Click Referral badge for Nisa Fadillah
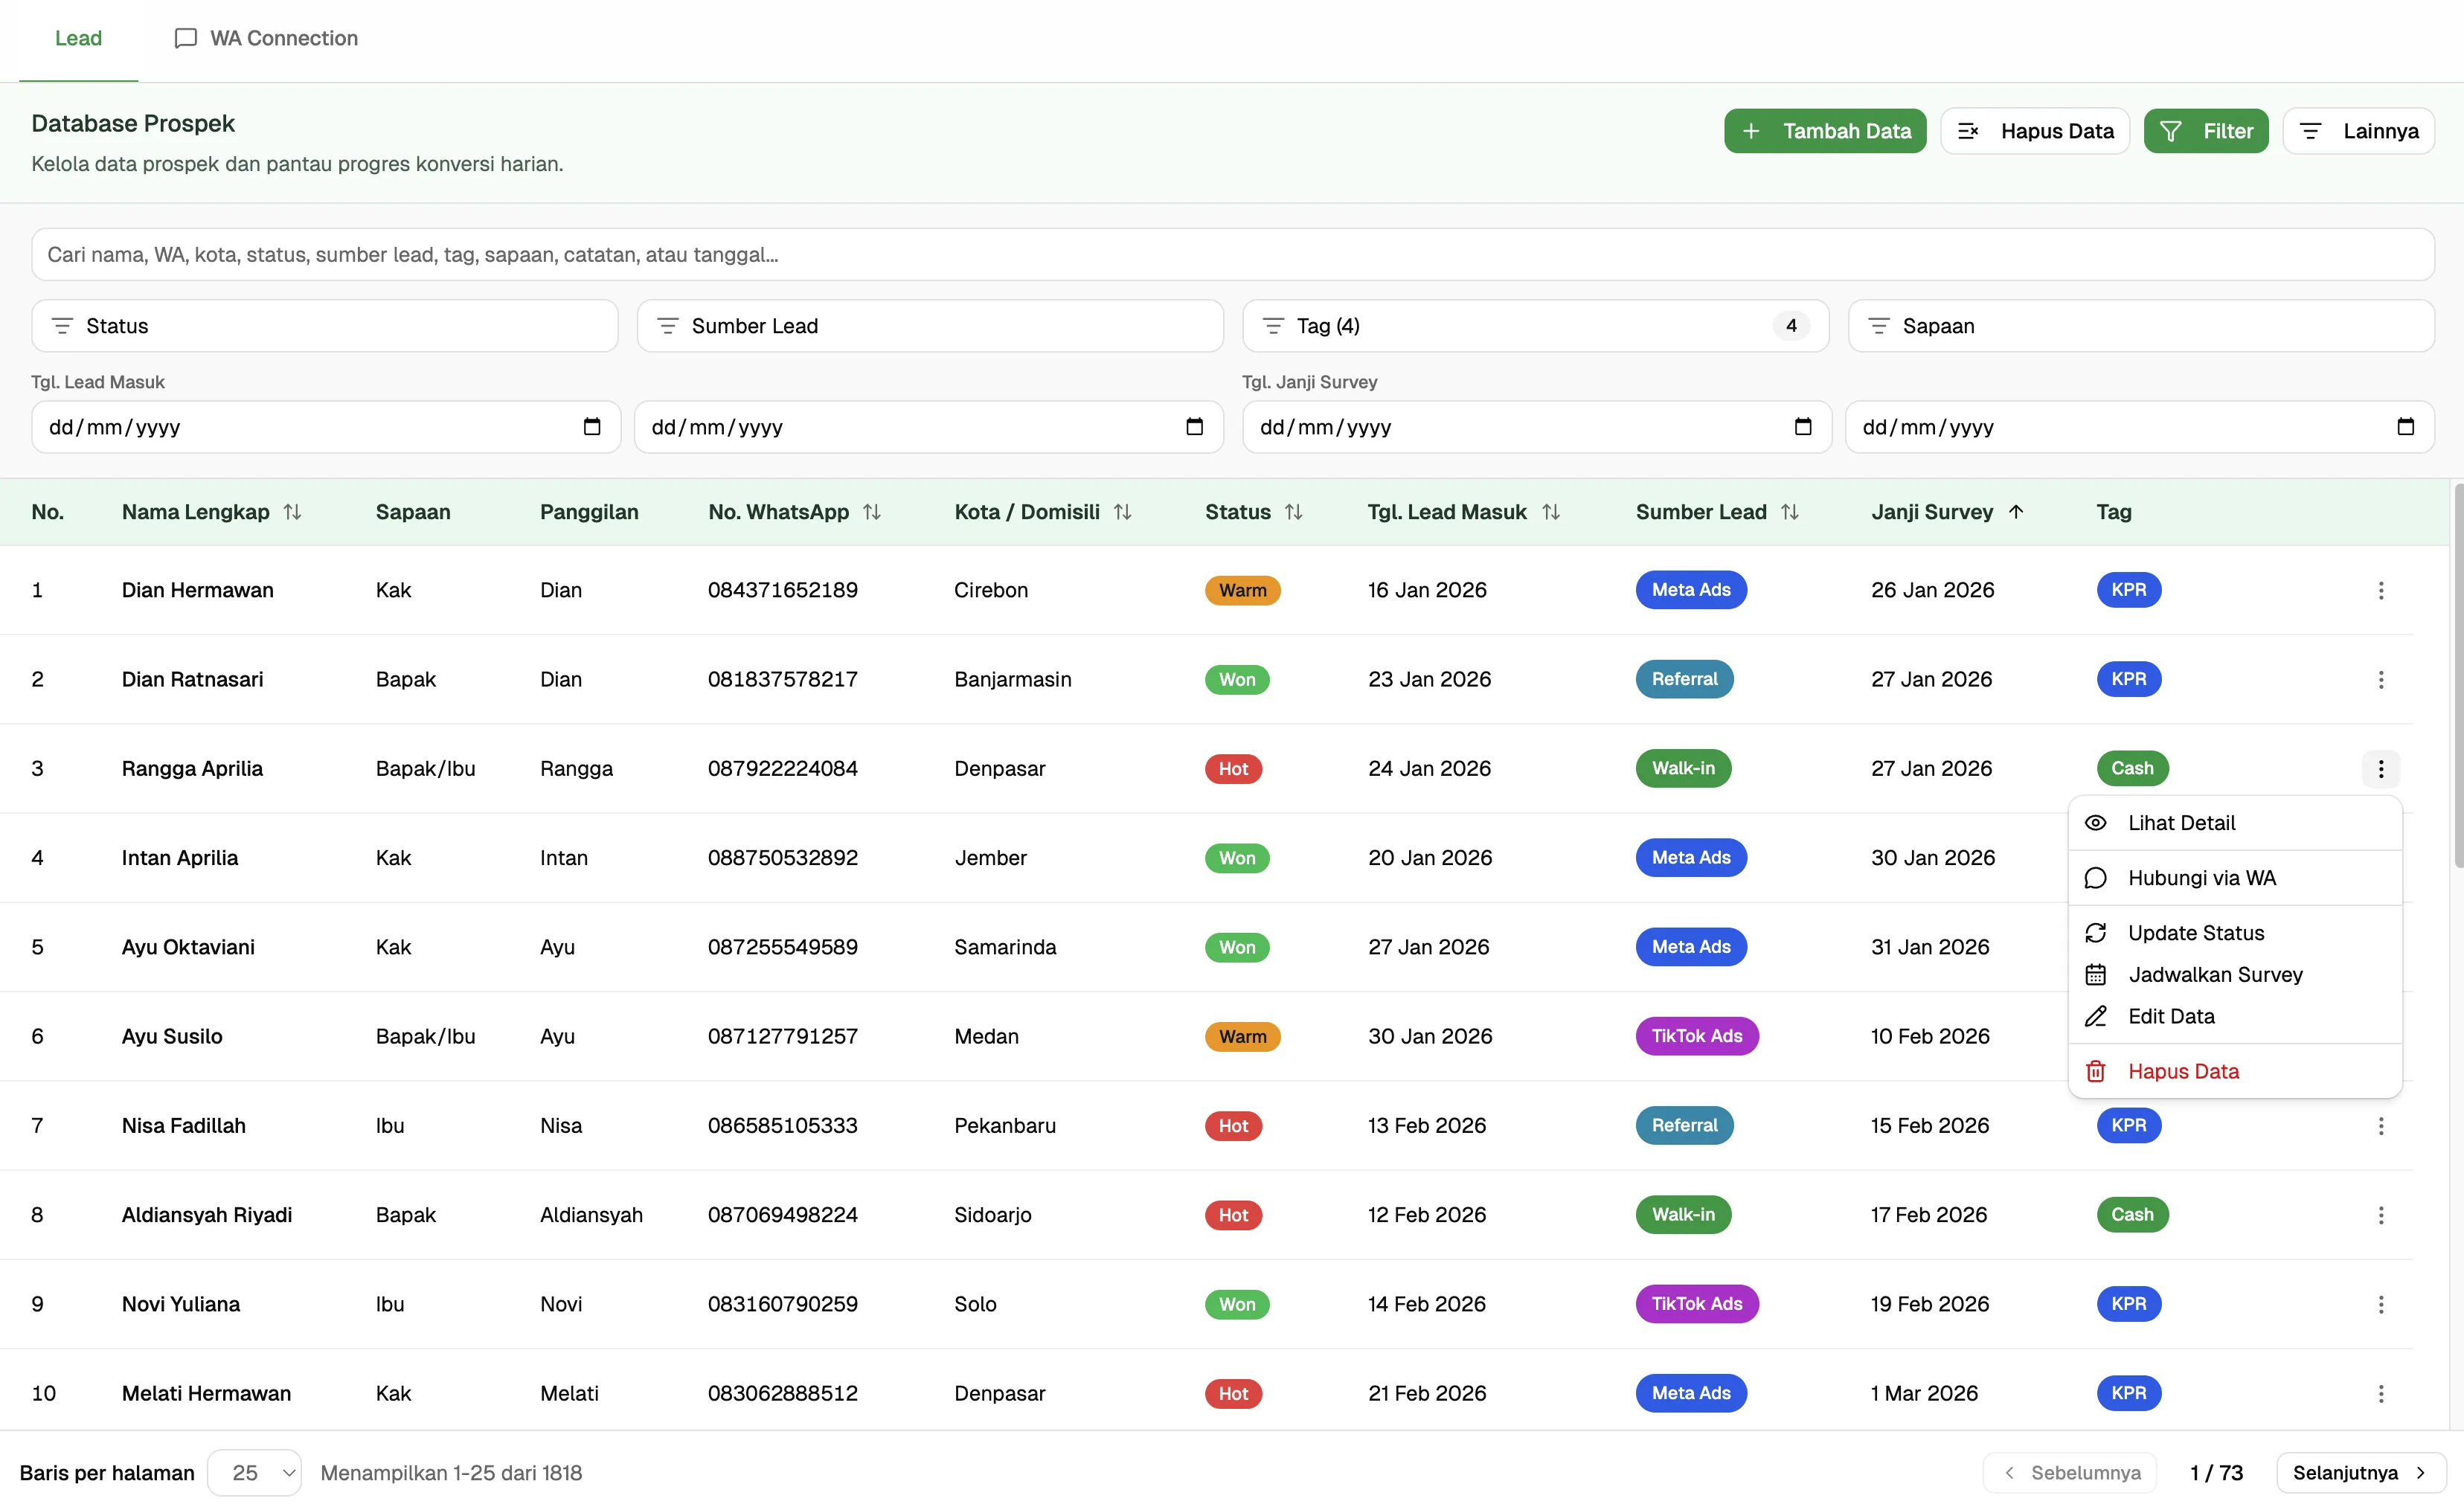 [x=1684, y=1125]
